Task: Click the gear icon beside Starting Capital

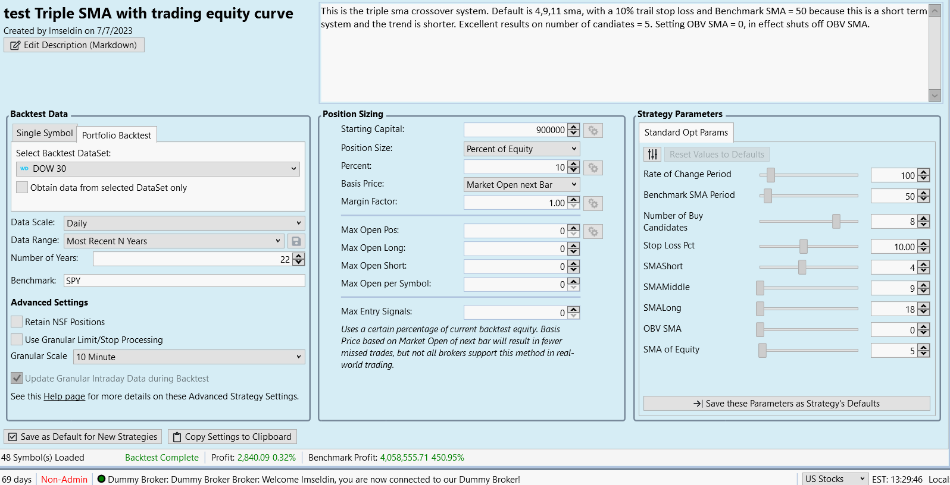Action: (x=593, y=130)
